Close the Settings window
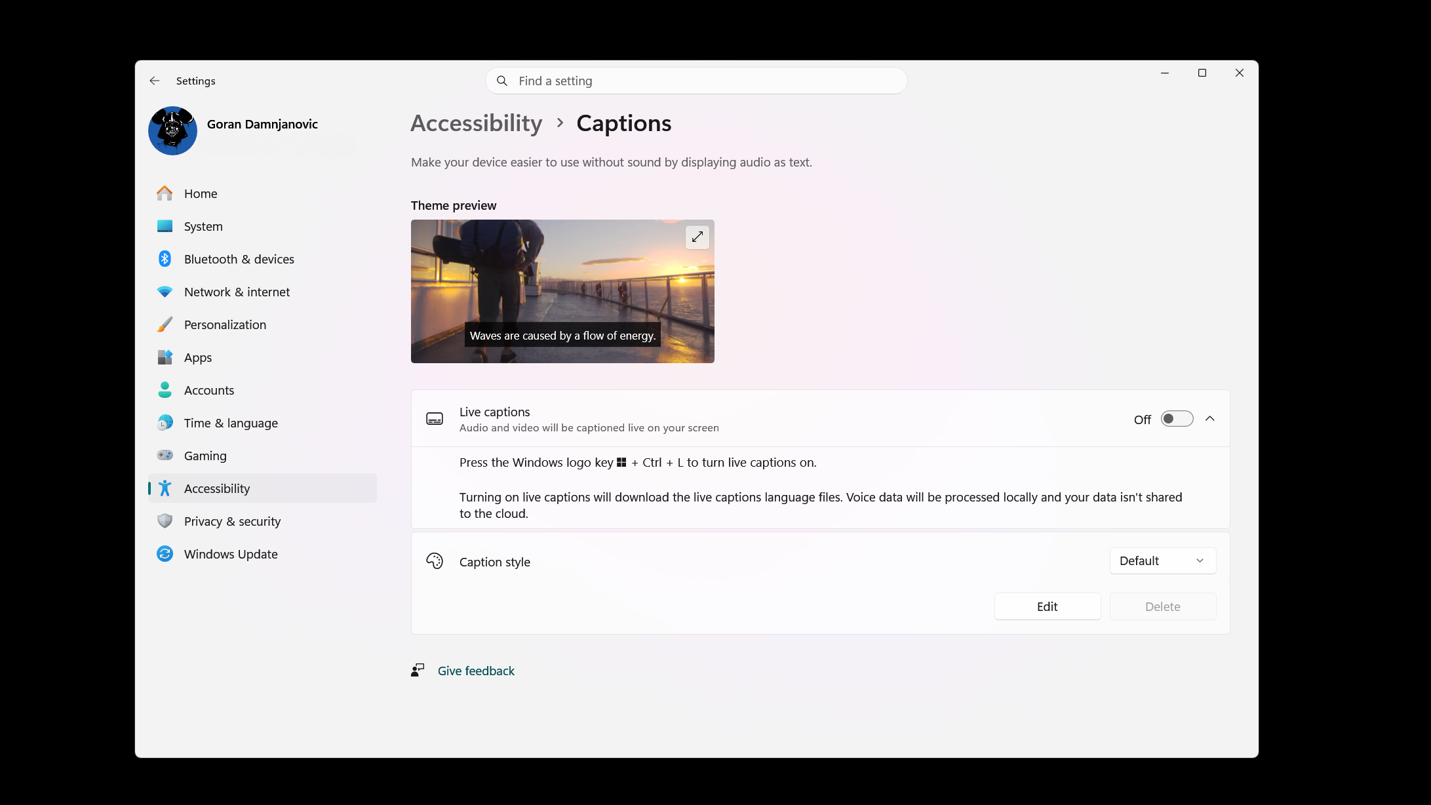Viewport: 1431px width, 805px height. 1240,73
